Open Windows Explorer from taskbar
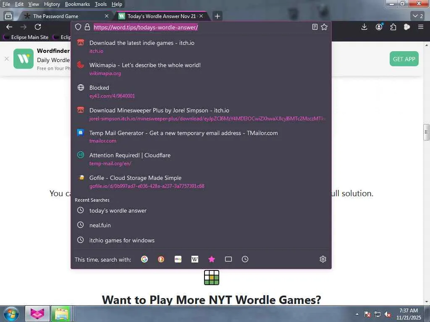The image size is (430, 322). coord(62,314)
